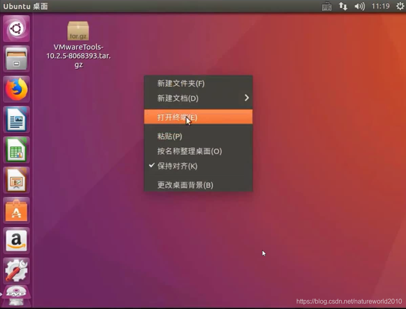The image size is (406, 309).
Task: Open System Settings gear-and-wrench icon
Action: 16,271
